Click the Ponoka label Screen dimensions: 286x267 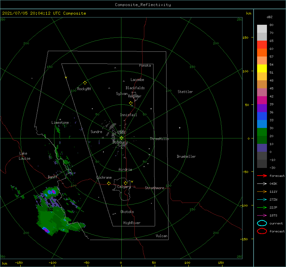[145, 65]
